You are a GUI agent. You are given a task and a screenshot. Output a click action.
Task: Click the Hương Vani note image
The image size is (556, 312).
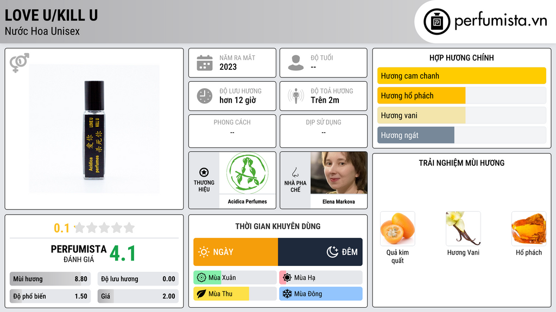pyautogui.click(x=463, y=229)
